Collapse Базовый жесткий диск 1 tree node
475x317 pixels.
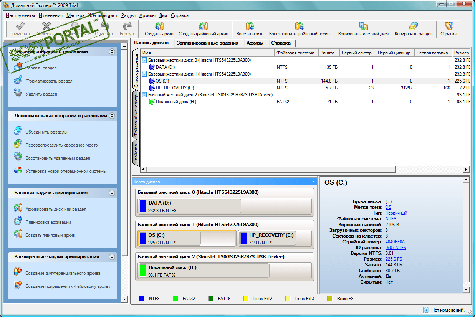click(144, 74)
